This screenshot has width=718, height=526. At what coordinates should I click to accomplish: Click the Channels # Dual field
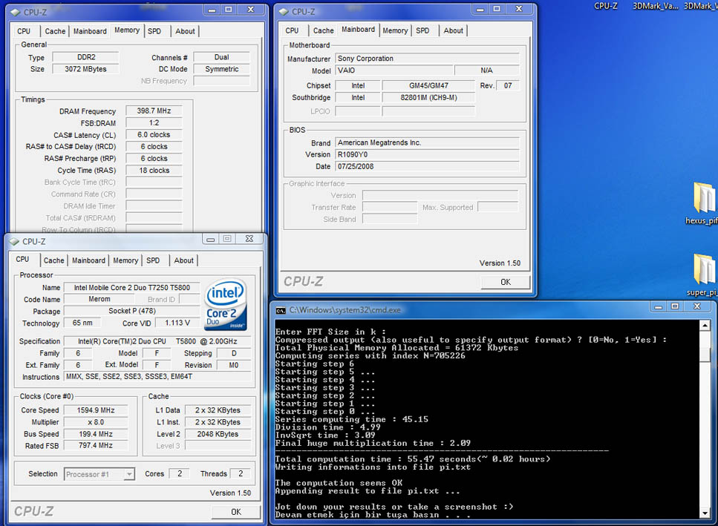221,57
